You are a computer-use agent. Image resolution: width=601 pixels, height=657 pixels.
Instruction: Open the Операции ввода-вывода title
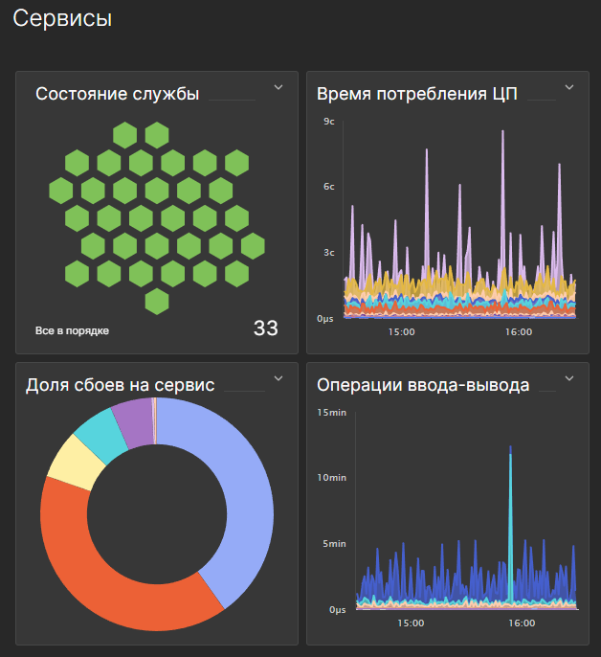pyautogui.click(x=422, y=385)
